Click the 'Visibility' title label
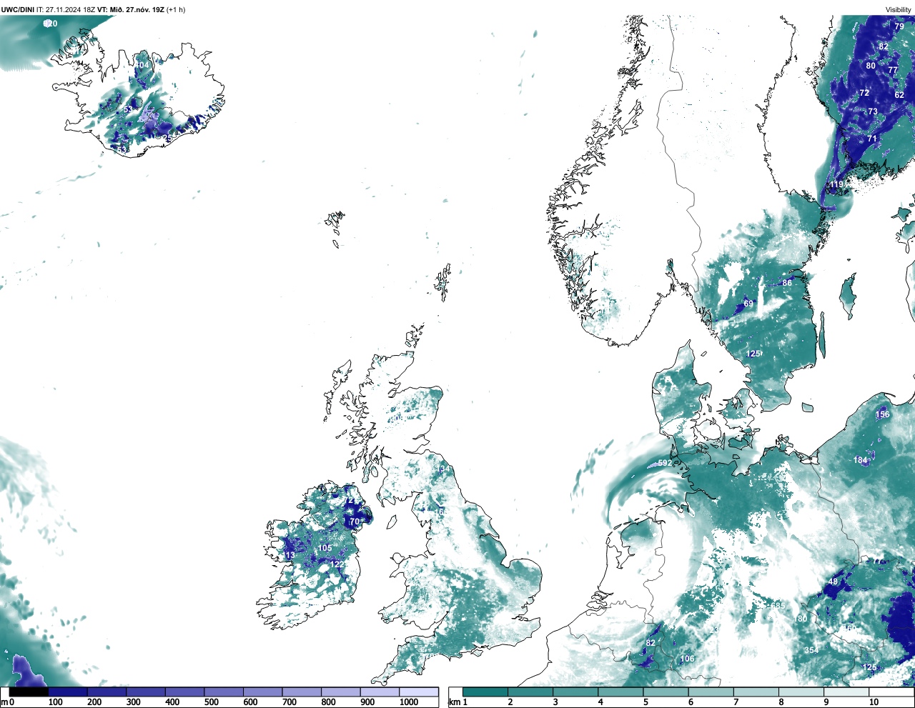The height and width of the screenshot is (708, 915). (x=899, y=9)
